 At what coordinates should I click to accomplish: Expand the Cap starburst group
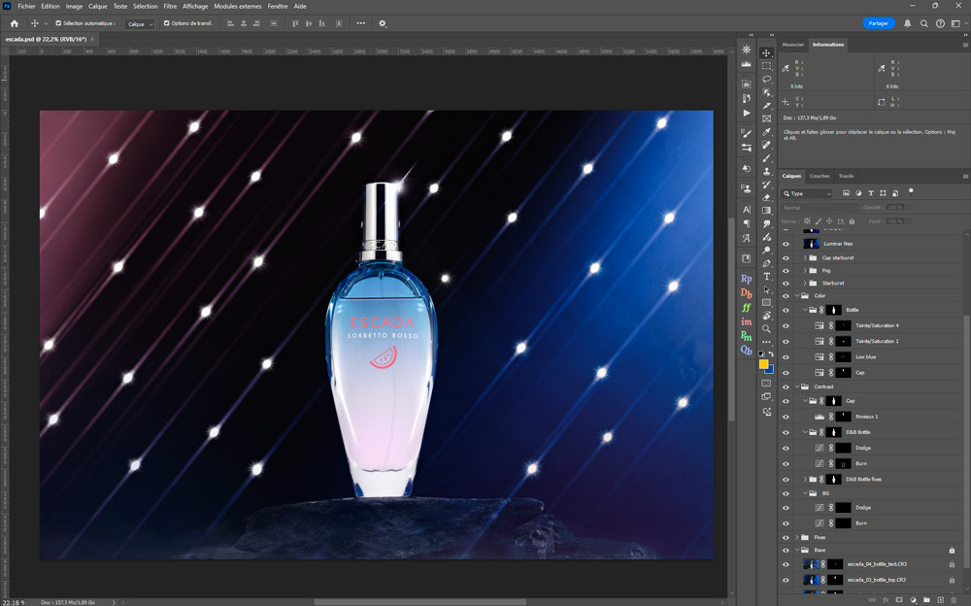[x=804, y=257]
